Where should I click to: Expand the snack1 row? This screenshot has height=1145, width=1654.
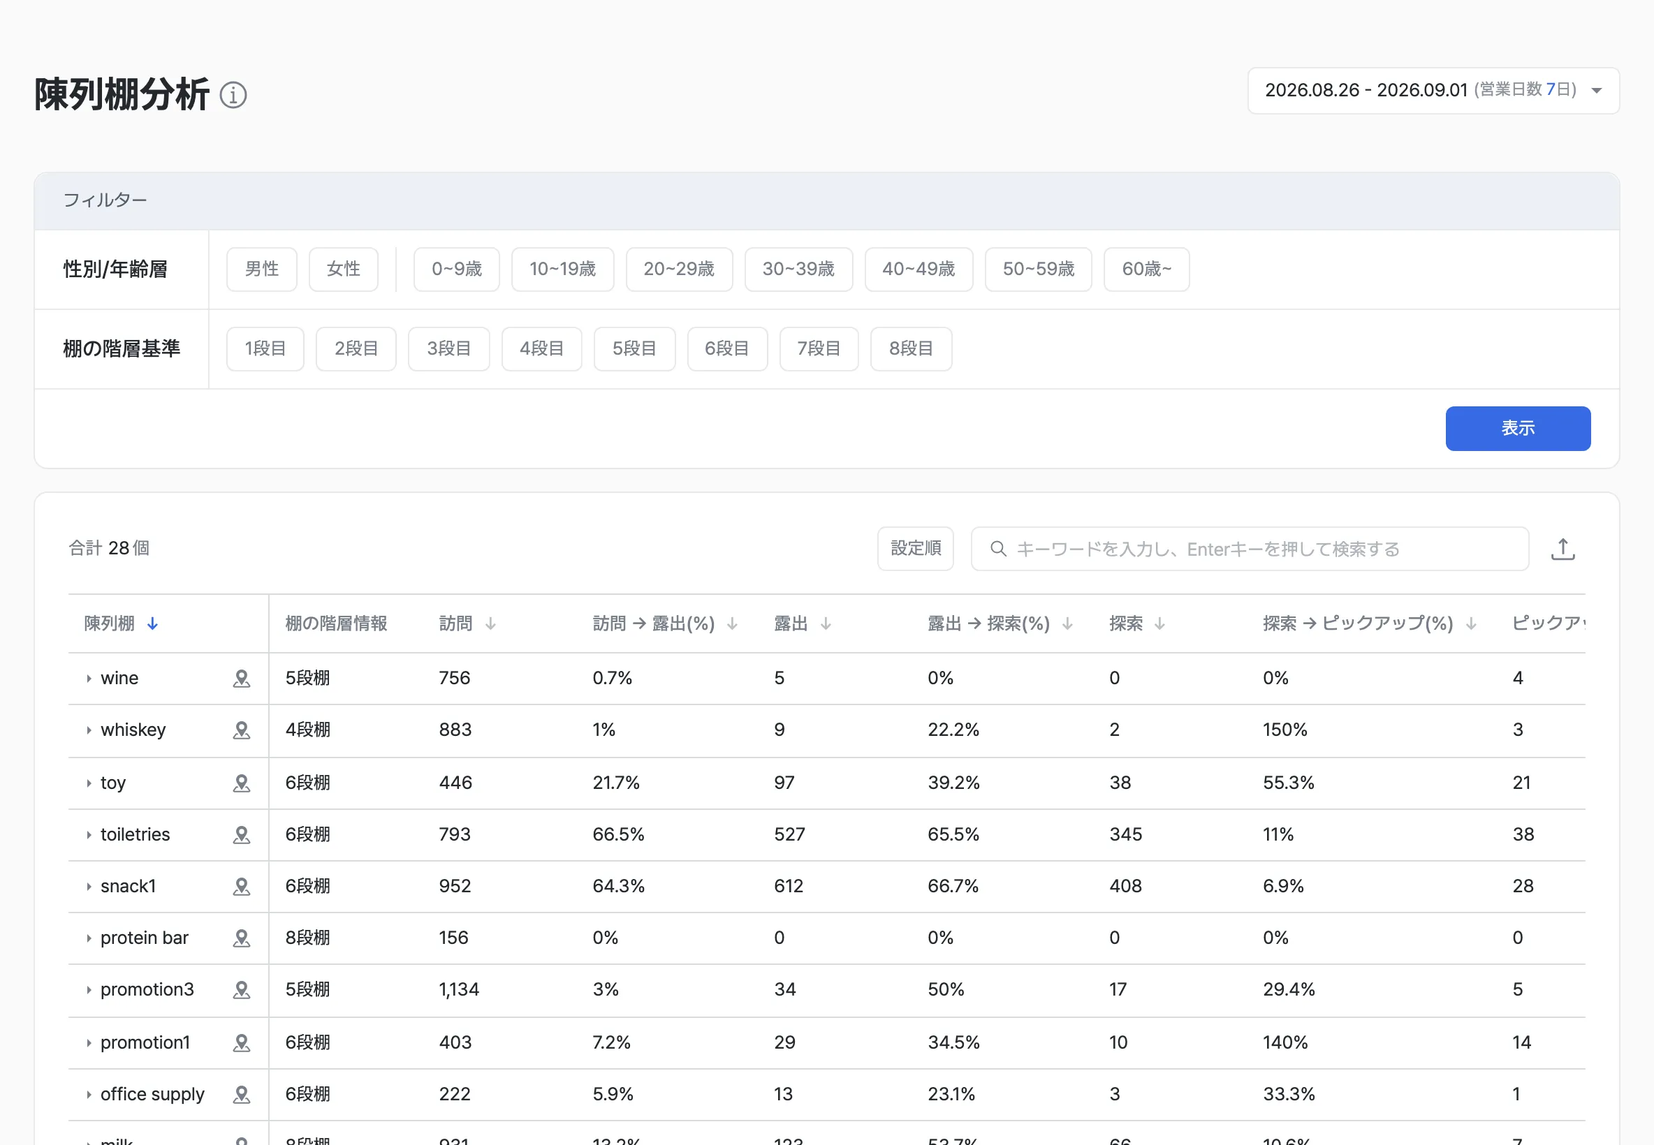click(89, 887)
